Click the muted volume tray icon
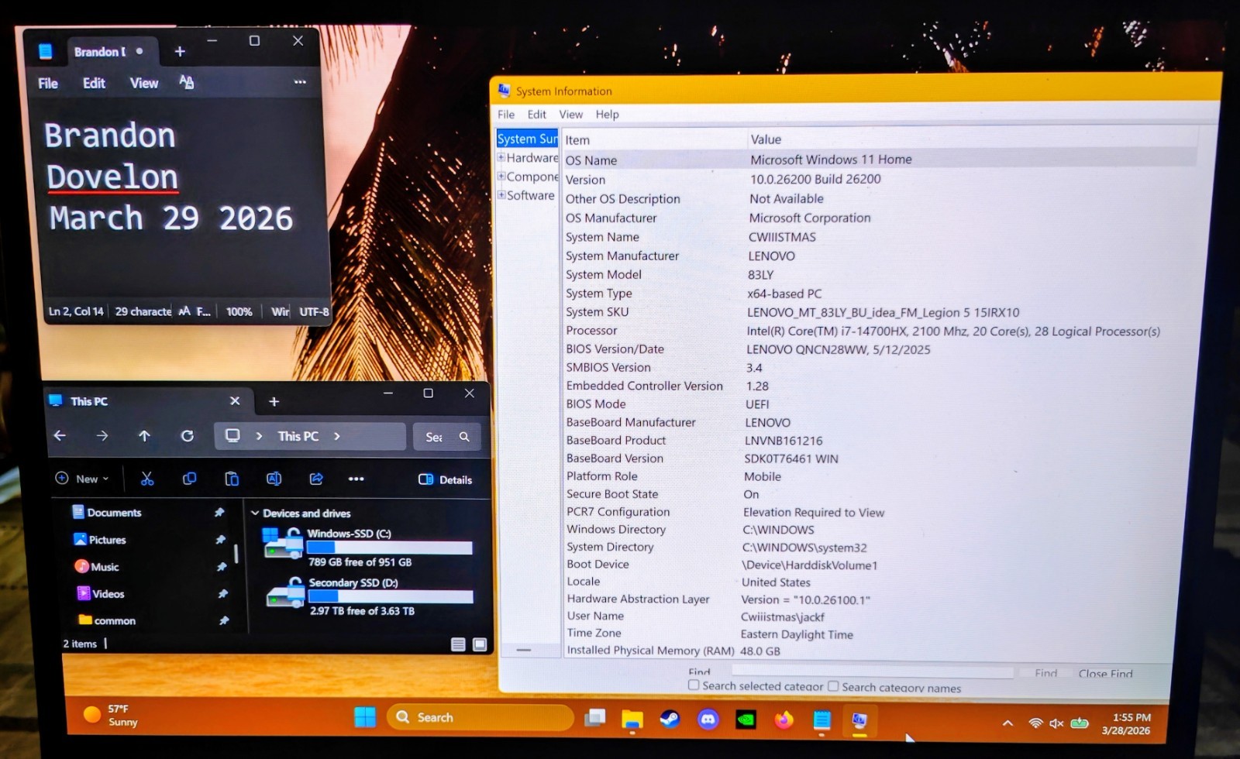 coord(1056,723)
